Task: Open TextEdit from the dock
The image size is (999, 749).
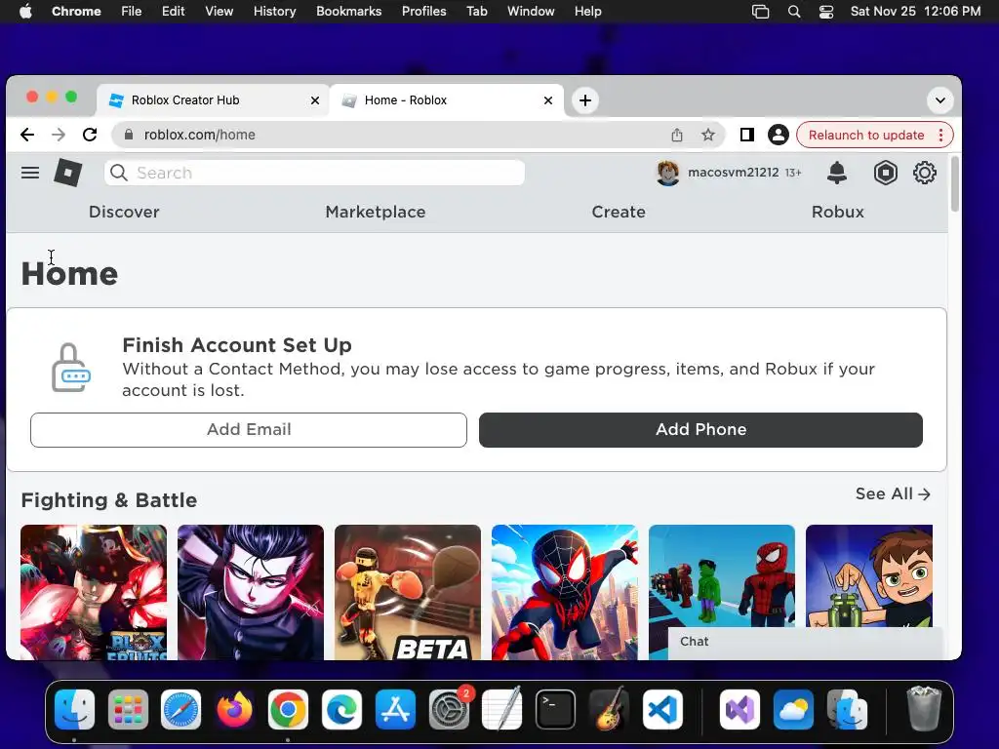Action: 502,710
